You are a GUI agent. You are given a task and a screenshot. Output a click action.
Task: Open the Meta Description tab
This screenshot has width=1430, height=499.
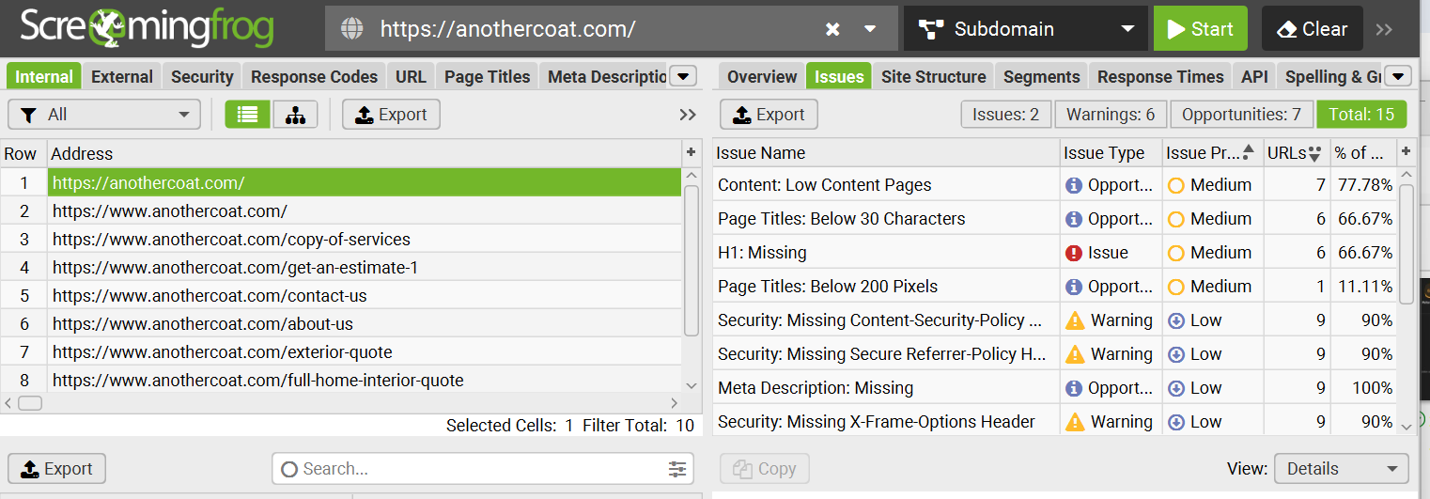(x=606, y=76)
